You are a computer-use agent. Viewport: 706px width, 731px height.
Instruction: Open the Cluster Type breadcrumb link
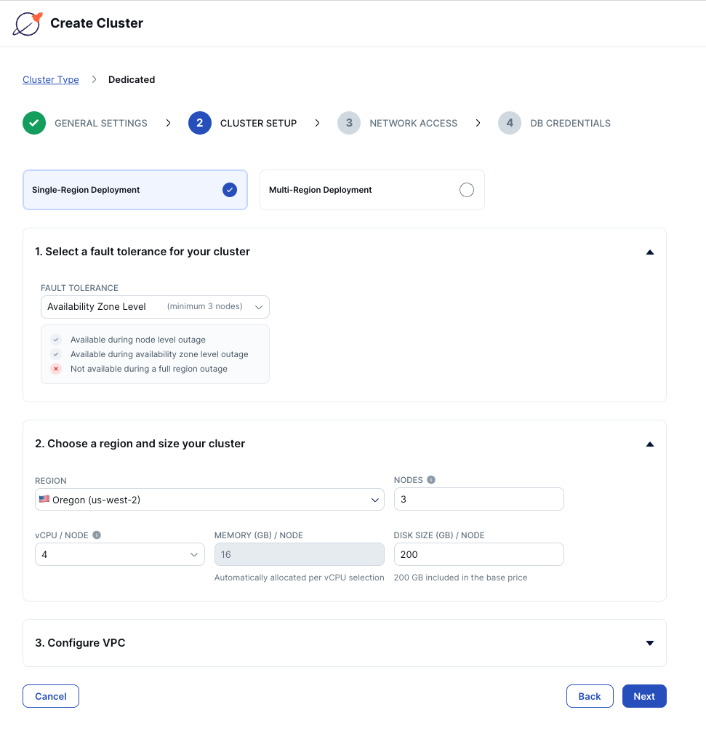pyautogui.click(x=51, y=80)
